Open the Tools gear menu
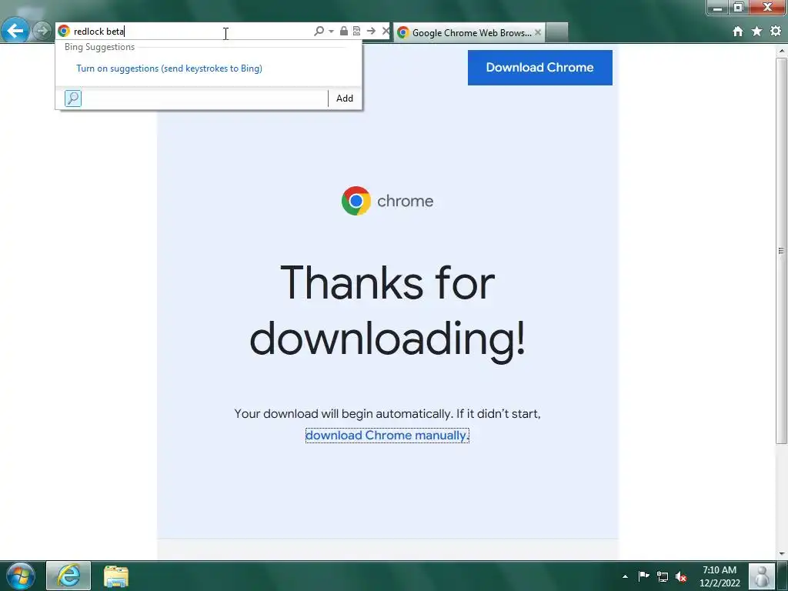The image size is (788, 591). pos(776,31)
